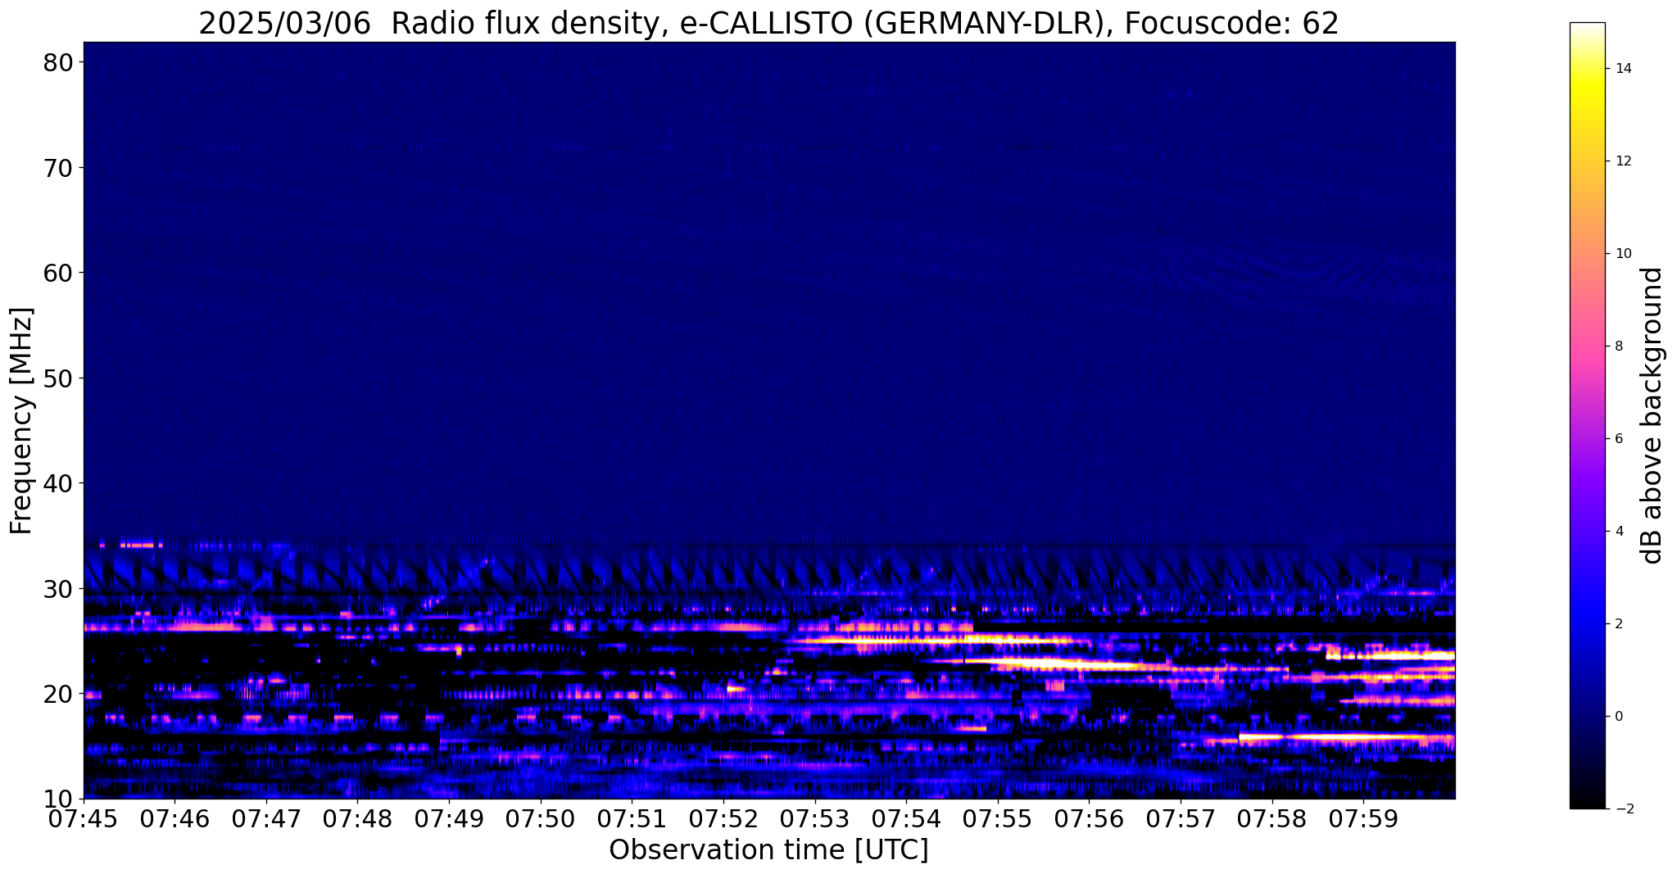
Task: Click the 70 MHz frequency tick label
Action: click(57, 168)
